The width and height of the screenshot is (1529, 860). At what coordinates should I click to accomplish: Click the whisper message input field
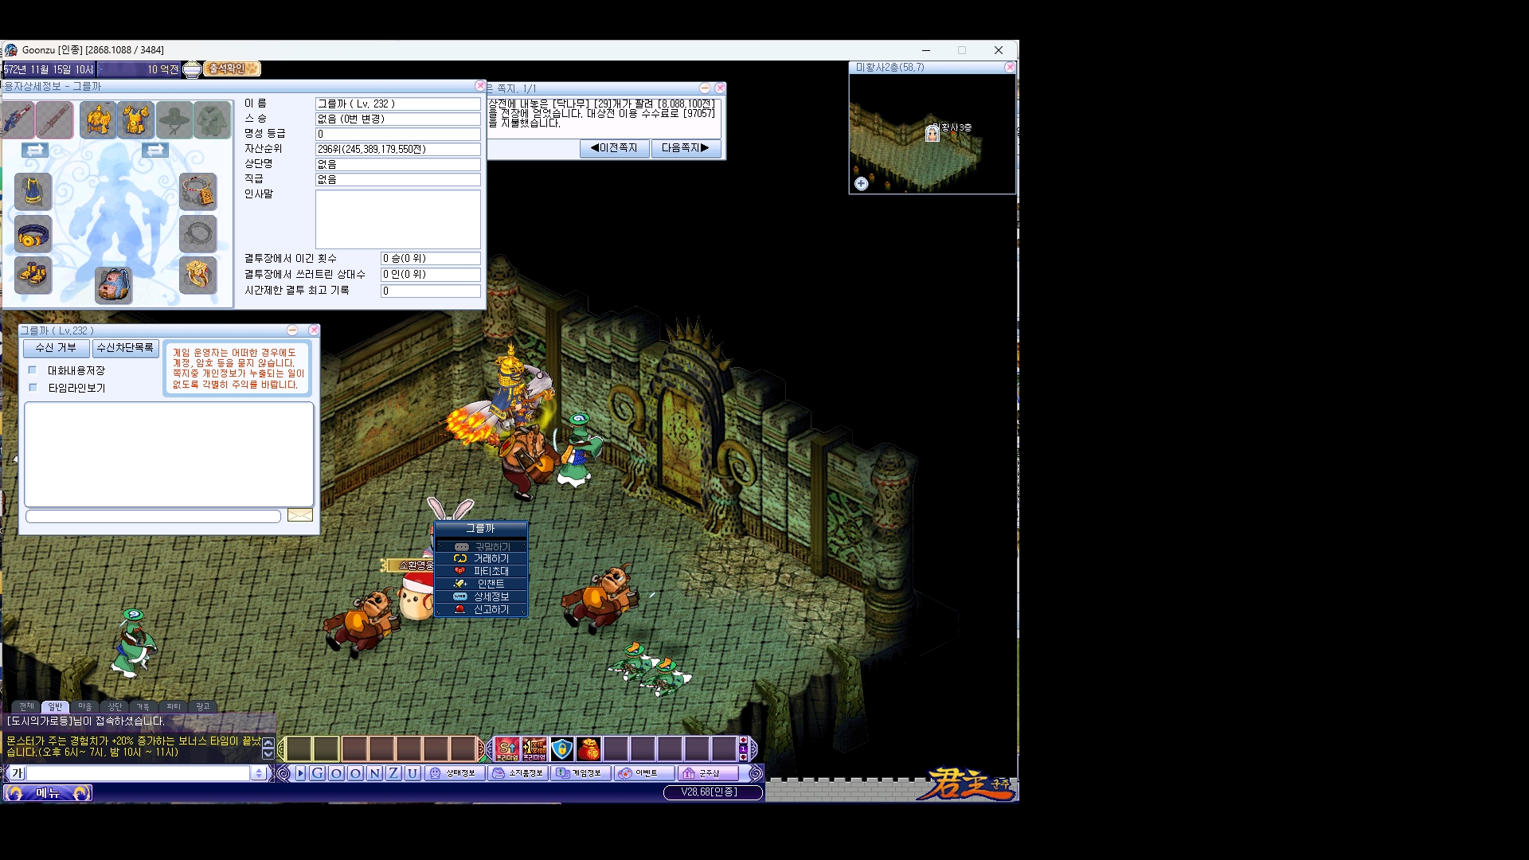(x=153, y=517)
